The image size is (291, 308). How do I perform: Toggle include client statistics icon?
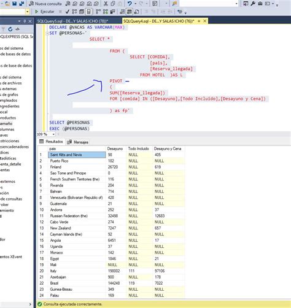pos(112,12)
